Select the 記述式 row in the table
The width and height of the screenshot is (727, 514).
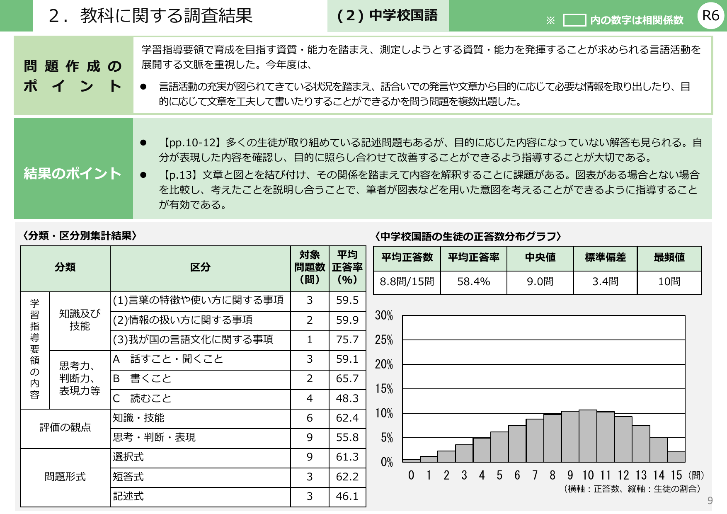tap(128, 497)
